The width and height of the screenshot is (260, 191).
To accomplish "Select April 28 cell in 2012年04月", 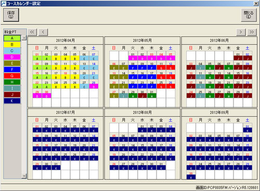I will [94, 85].
